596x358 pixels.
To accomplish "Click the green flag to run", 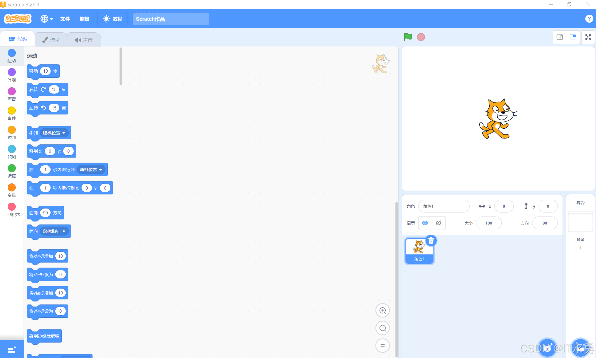I will point(408,37).
